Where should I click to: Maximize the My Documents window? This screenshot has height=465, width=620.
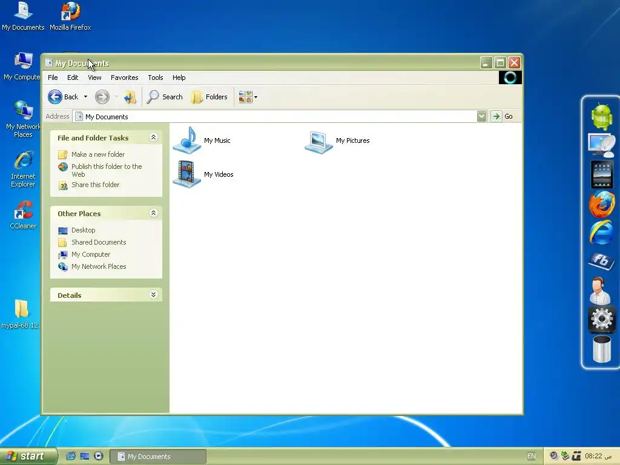(x=500, y=62)
